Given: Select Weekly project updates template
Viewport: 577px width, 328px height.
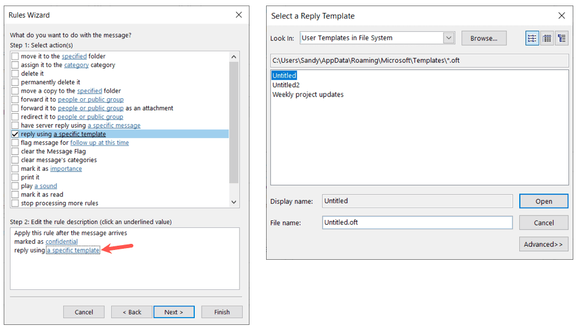Looking at the screenshot, I should coord(308,95).
